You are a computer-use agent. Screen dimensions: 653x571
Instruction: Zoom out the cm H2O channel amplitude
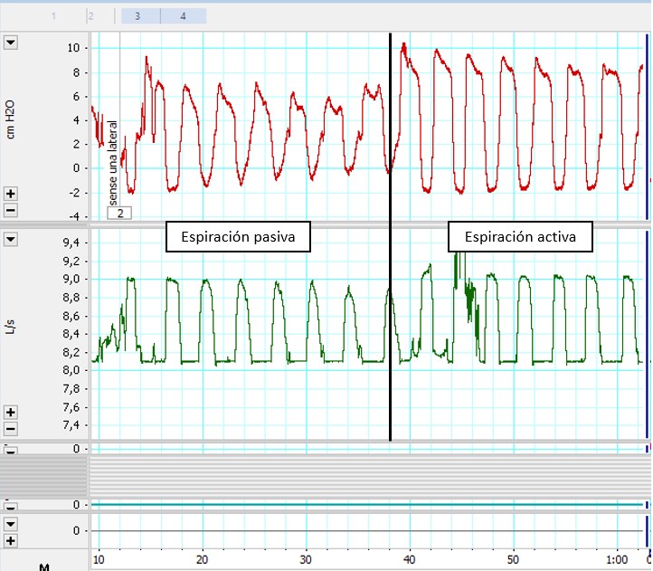(11, 210)
